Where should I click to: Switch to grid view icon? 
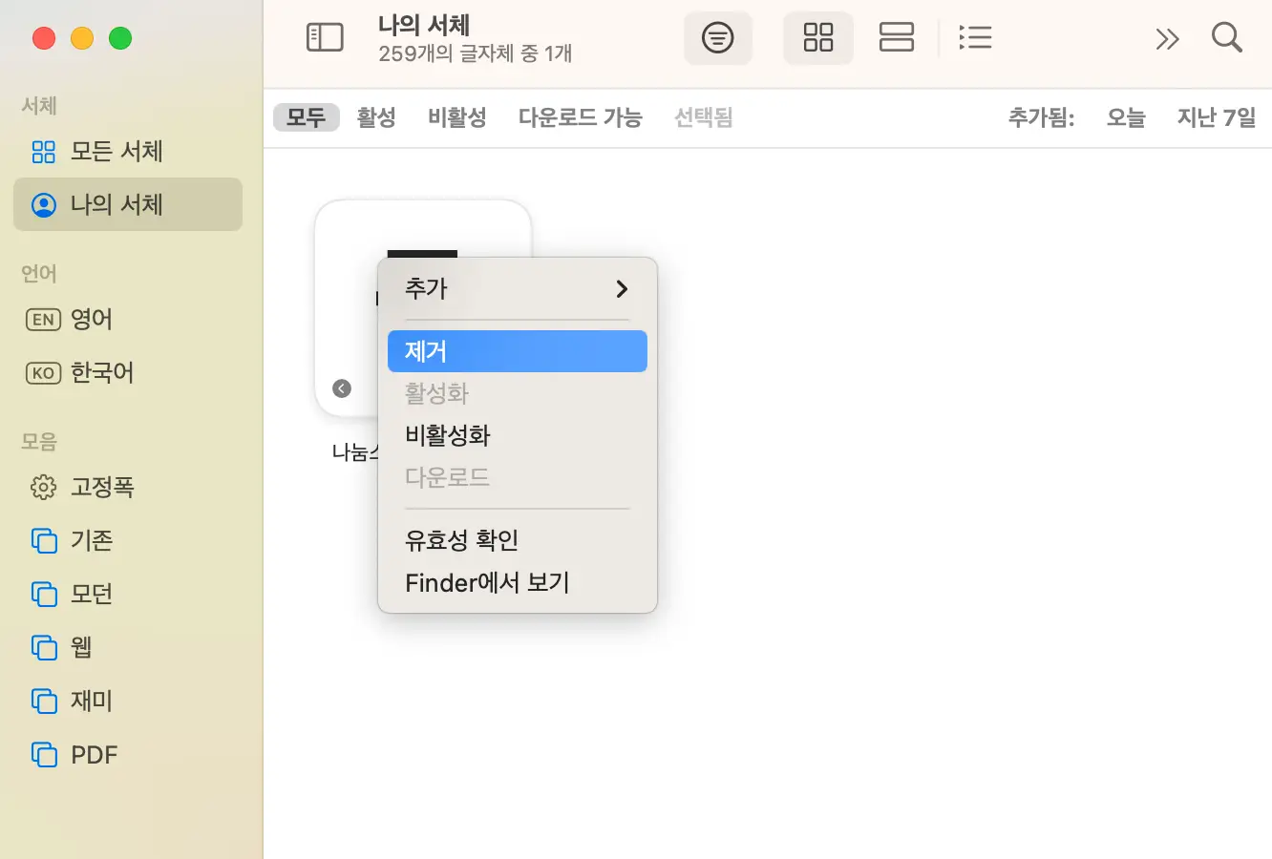[x=818, y=38]
